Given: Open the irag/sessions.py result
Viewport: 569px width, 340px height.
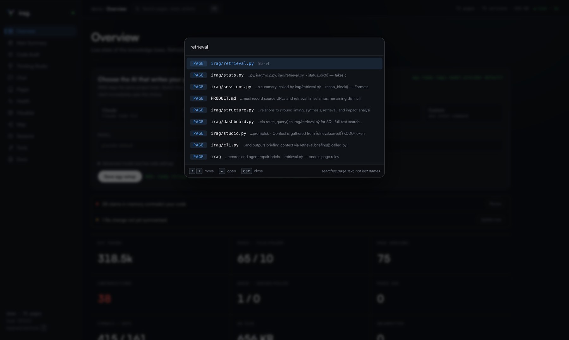Looking at the screenshot, I should 284,87.
